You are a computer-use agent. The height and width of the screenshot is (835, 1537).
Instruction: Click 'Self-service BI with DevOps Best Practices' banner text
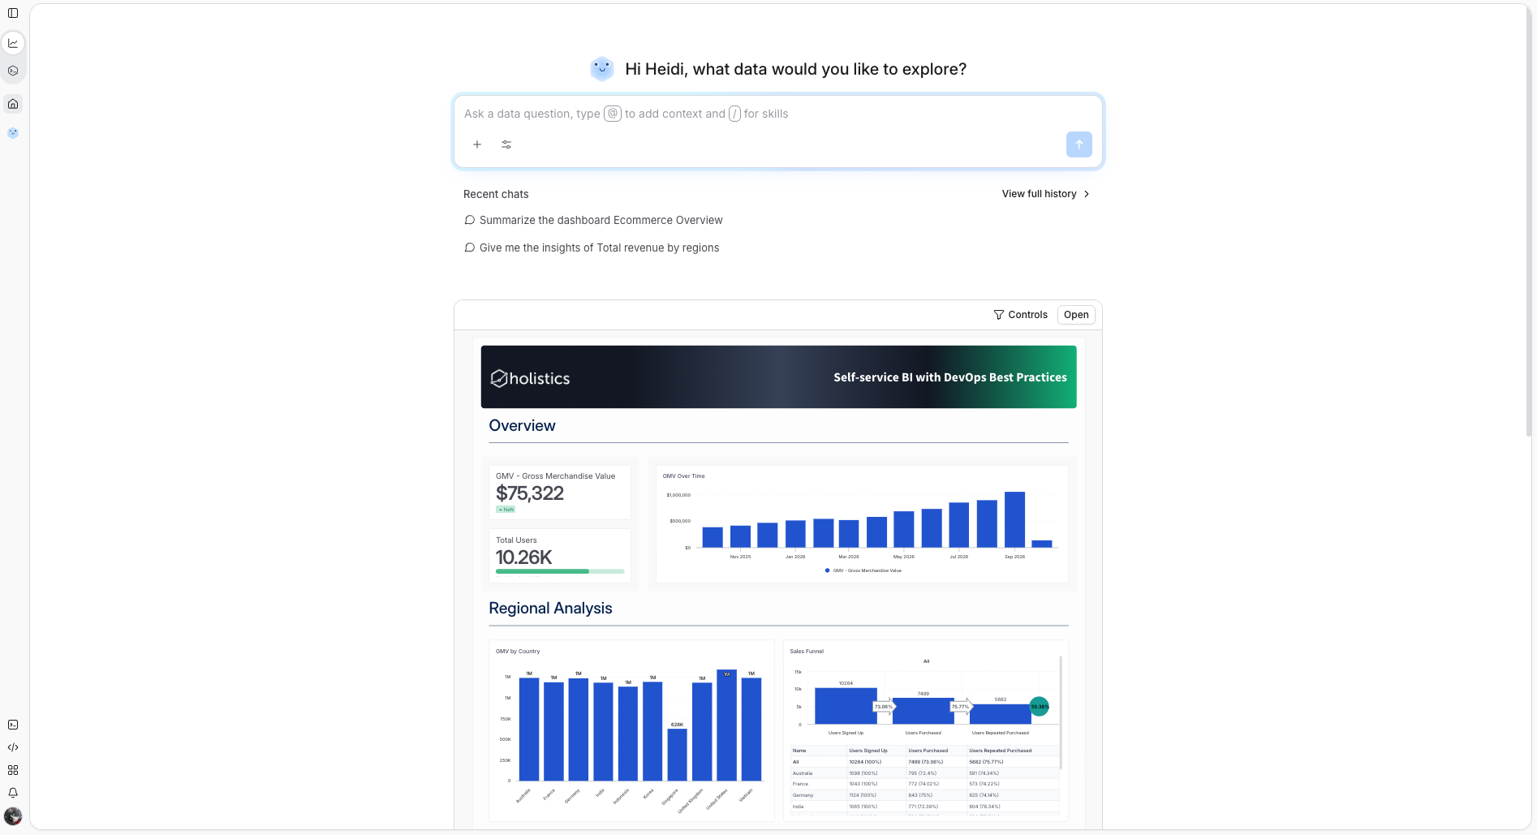(950, 377)
